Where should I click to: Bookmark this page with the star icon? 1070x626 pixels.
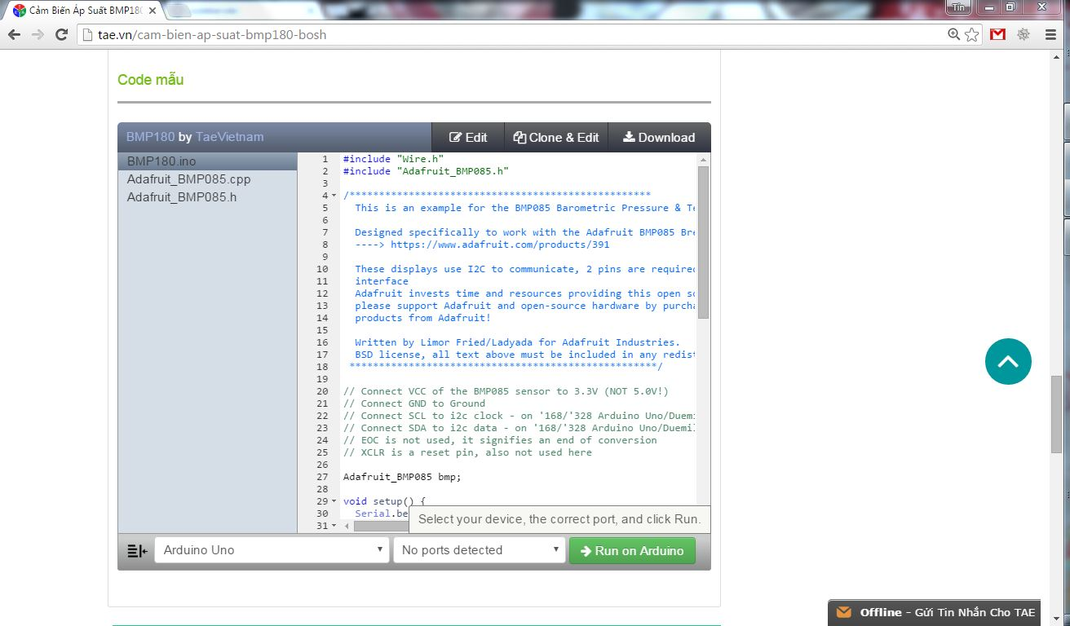971,34
